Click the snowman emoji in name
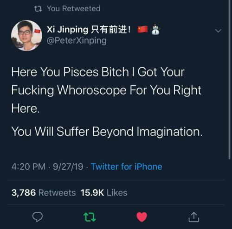Image resolution: width=232 pixels, height=229 pixels. pyautogui.click(x=155, y=30)
